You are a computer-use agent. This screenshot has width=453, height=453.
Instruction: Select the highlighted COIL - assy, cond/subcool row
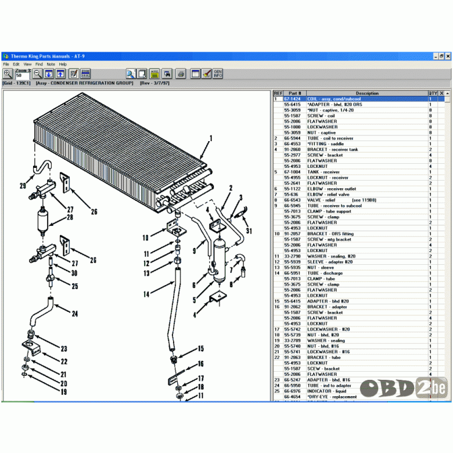pos(359,99)
